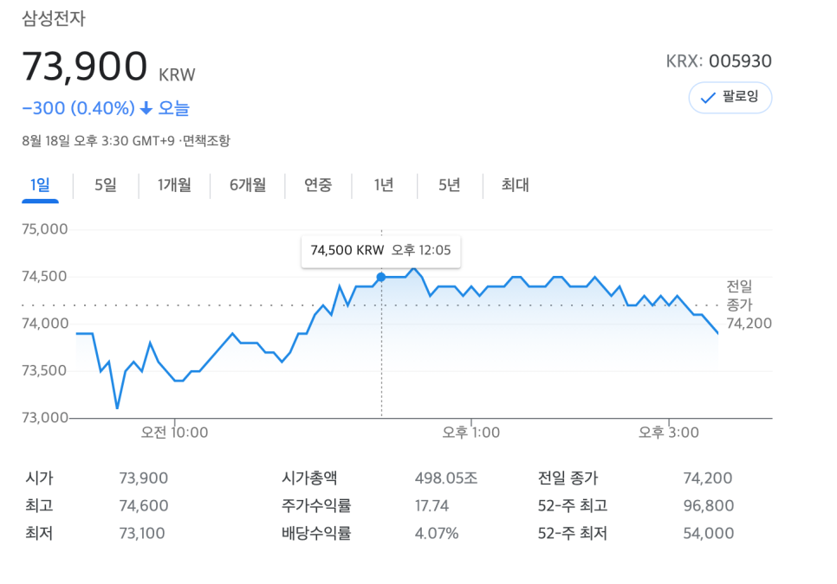Viewport: 837px width, 584px height.
Task: Click the blue data point on the chart
Action: tap(381, 277)
